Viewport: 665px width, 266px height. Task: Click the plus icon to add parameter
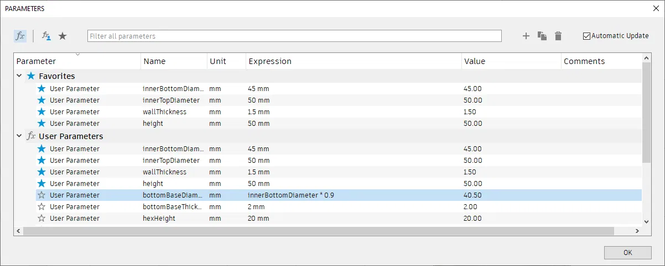click(x=526, y=36)
